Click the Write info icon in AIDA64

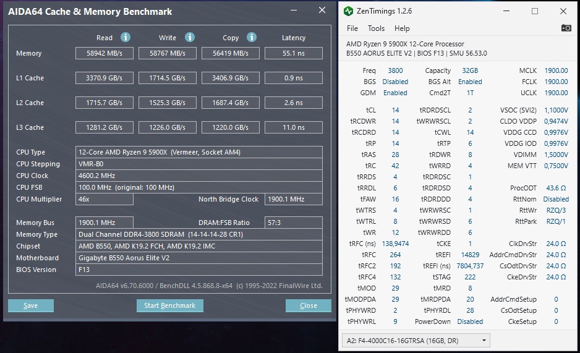pyautogui.click(x=190, y=37)
